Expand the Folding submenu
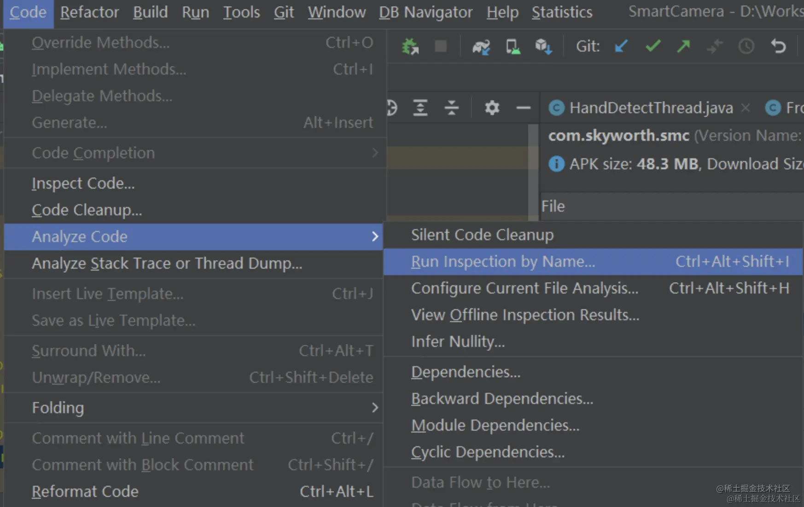Screen dimensions: 804x507 click(x=193, y=408)
